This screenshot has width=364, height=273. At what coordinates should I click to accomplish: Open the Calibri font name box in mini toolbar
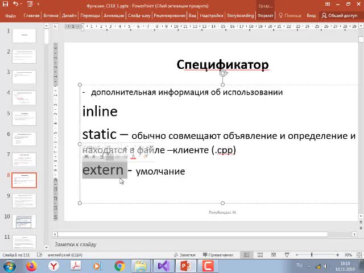point(93,147)
